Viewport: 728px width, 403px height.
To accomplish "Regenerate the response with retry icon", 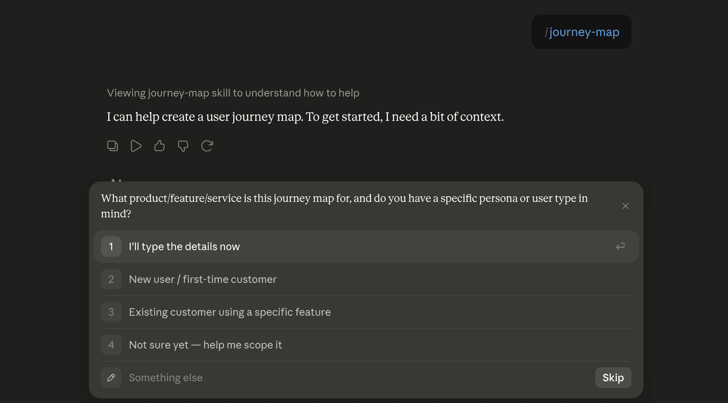I will click(x=207, y=146).
